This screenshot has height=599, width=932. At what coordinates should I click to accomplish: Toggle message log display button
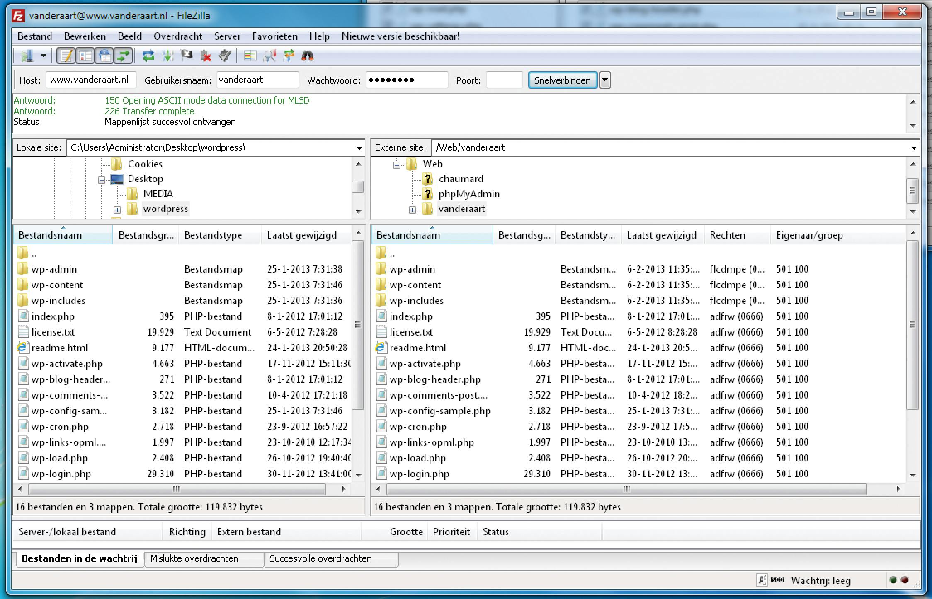pyautogui.click(x=66, y=56)
